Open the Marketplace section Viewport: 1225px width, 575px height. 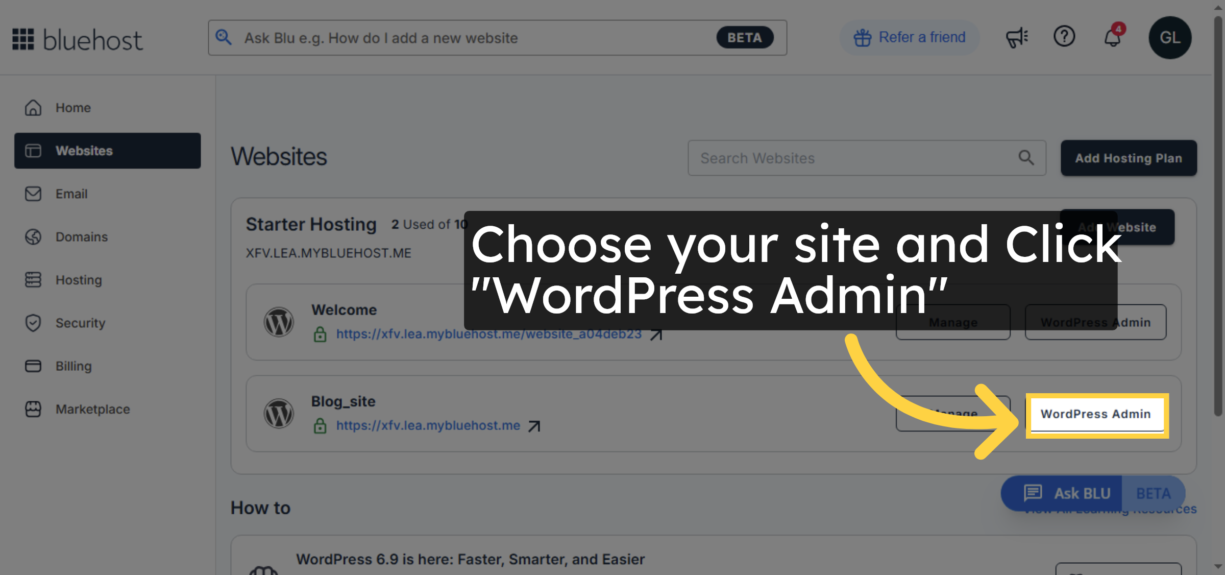tap(92, 409)
